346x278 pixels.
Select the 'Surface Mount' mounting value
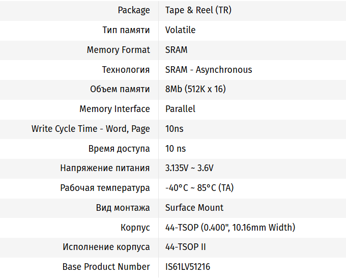point(194,208)
